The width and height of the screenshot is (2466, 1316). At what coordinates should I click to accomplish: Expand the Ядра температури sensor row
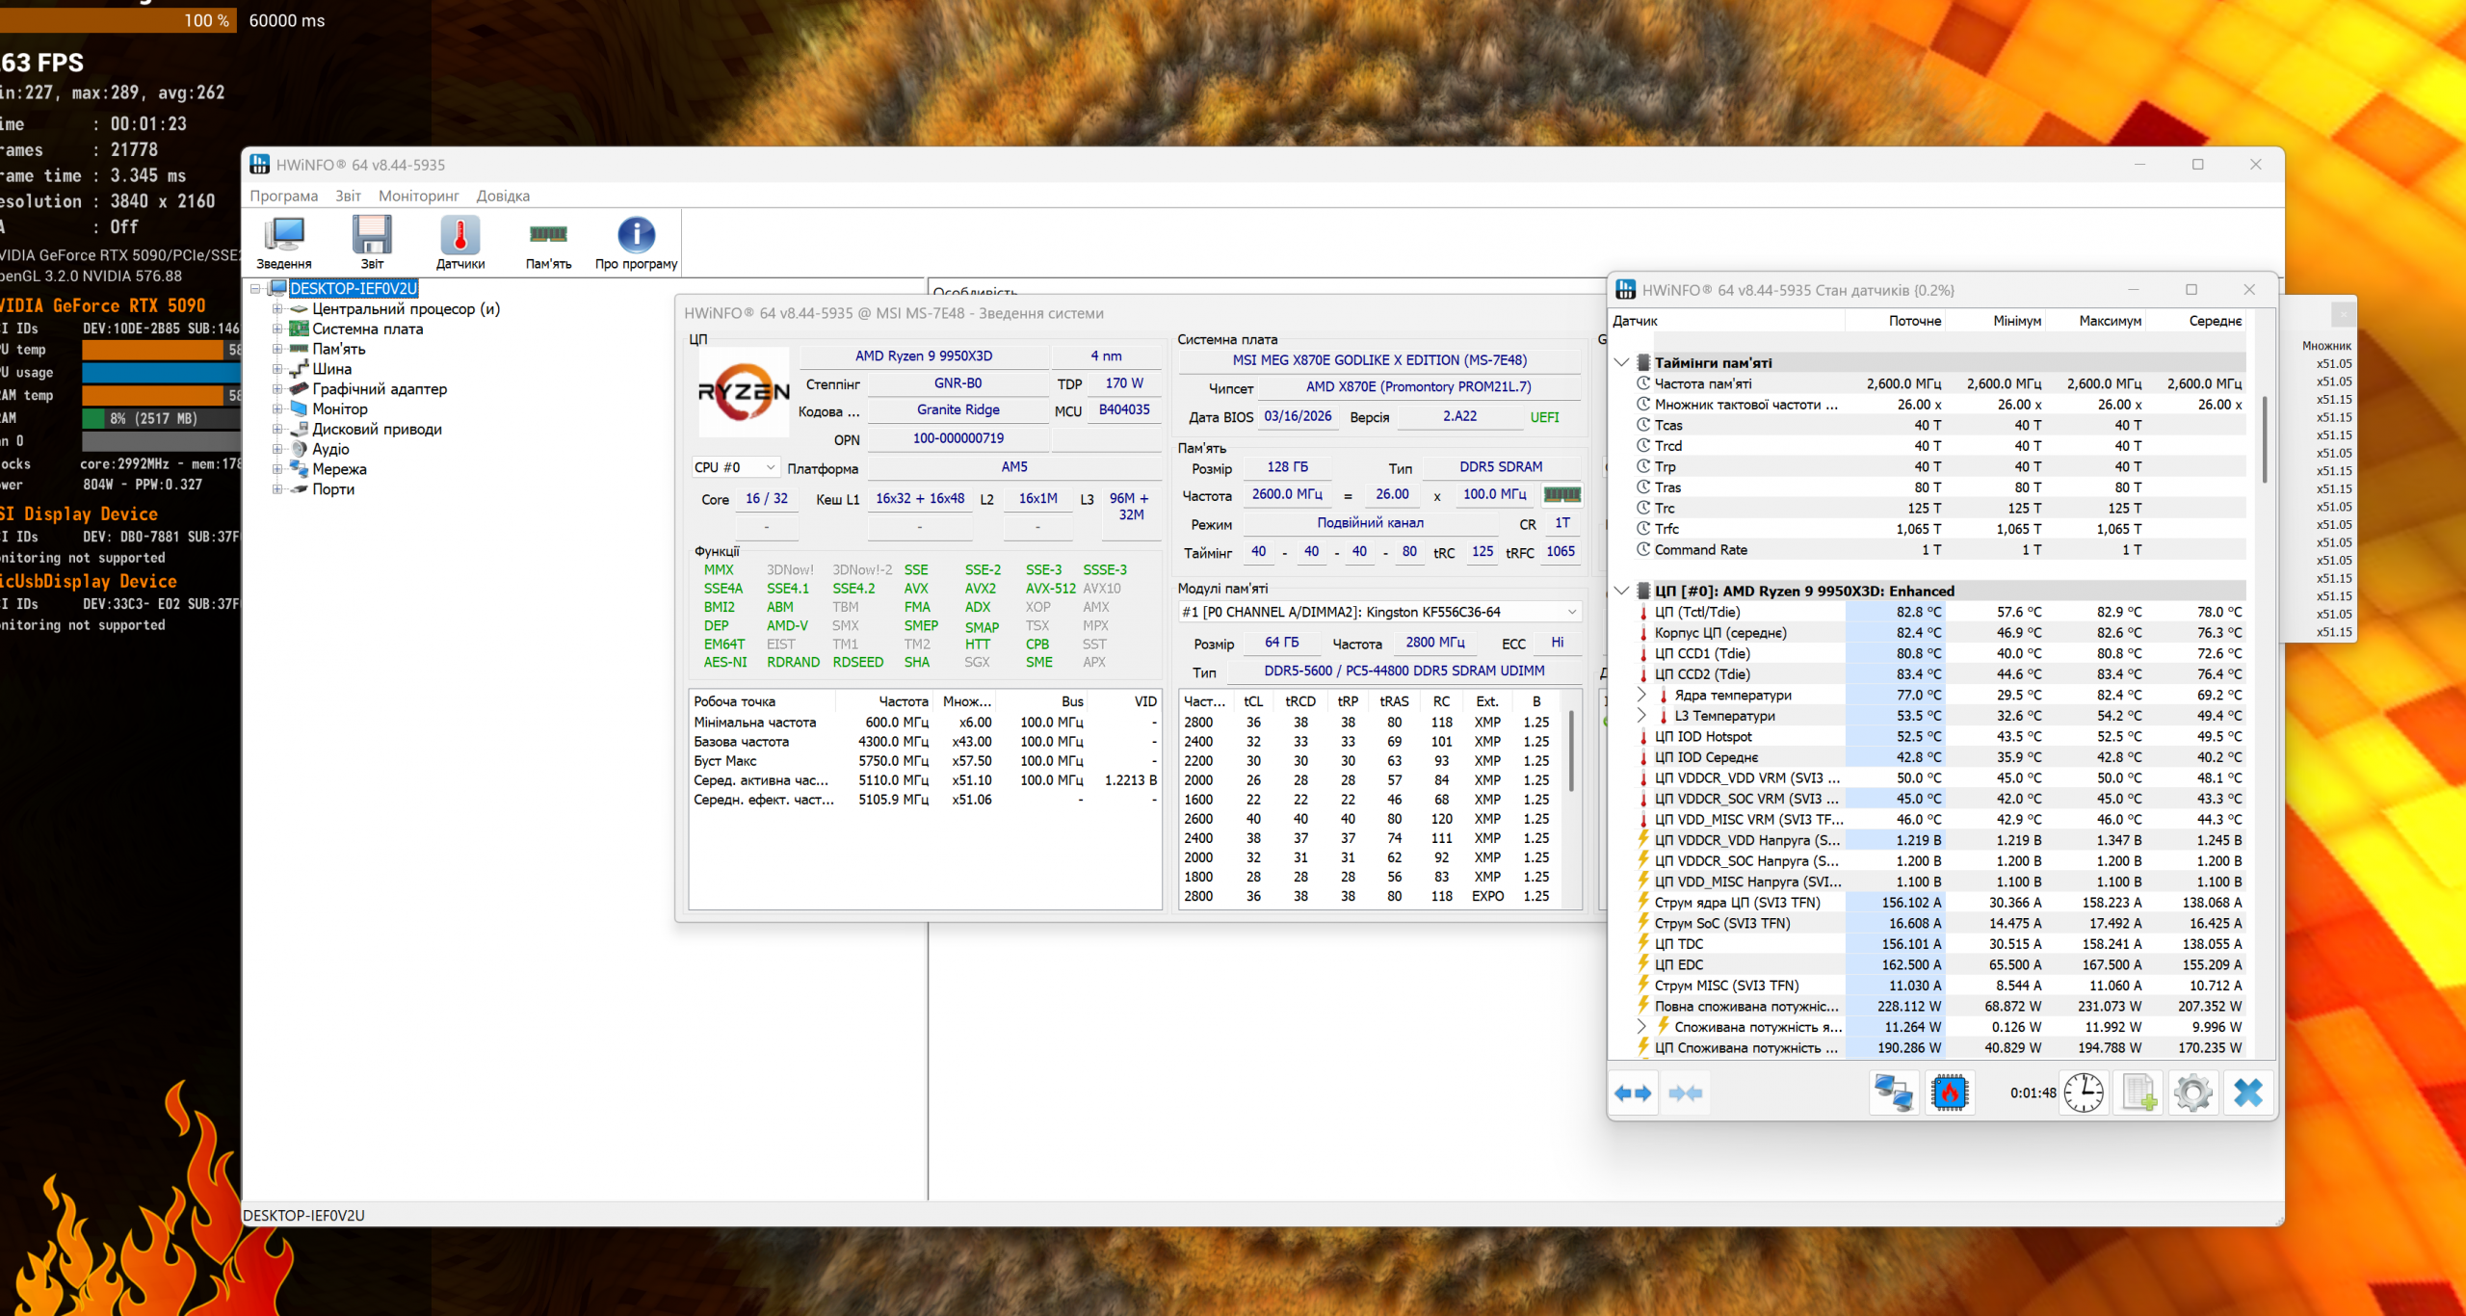(x=1641, y=695)
